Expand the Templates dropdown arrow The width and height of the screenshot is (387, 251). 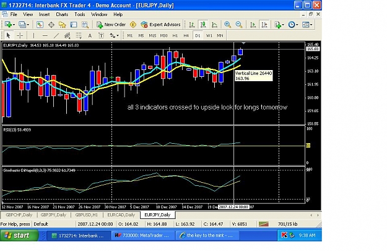[x=311, y=25]
